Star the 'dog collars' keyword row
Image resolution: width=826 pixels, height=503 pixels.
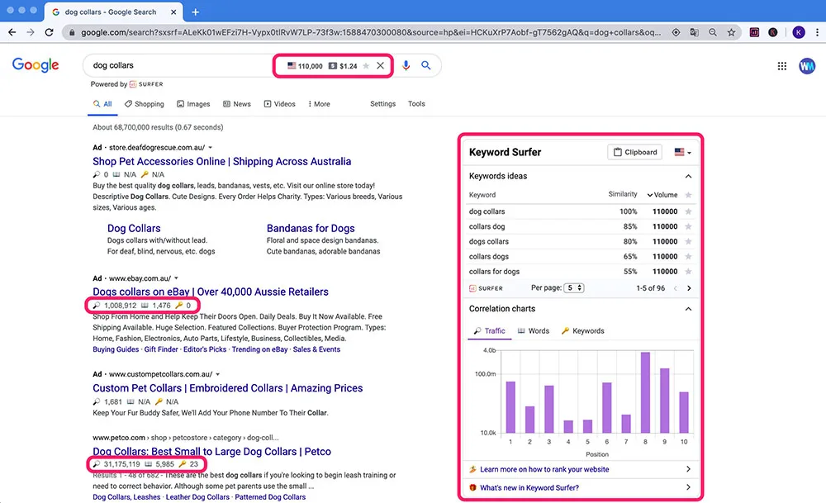[x=688, y=211]
